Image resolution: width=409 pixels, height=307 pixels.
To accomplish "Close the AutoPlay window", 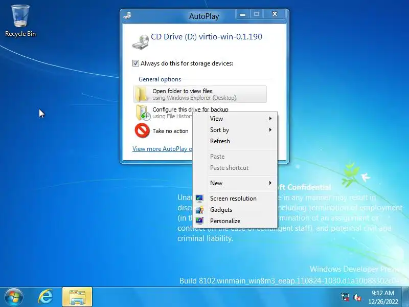I will [x=275, y=14].
